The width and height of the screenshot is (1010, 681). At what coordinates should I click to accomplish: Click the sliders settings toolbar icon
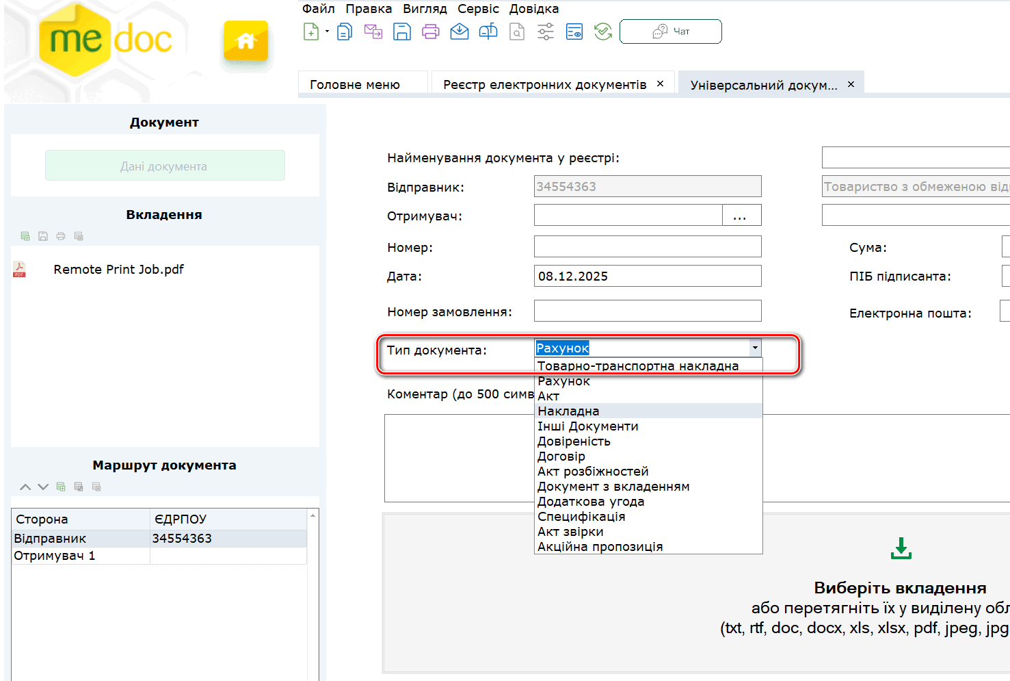coord(546,31)
